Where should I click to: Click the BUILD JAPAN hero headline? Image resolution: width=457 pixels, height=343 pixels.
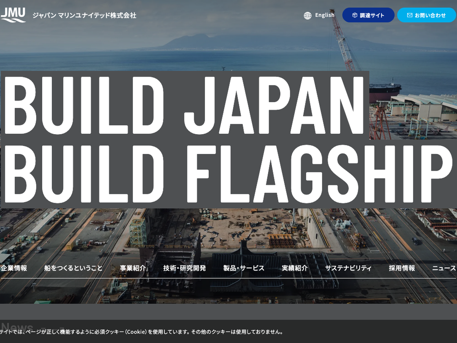click(x=185, y=106)
